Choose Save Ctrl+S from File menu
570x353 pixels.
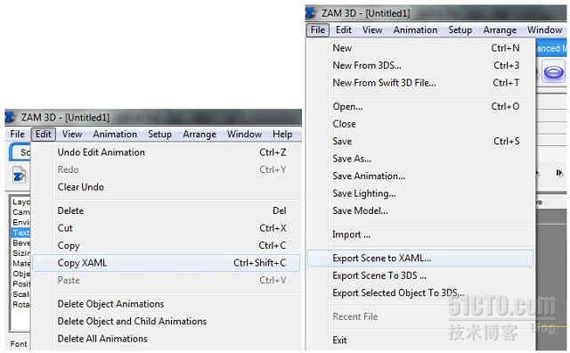pos(421,141)
